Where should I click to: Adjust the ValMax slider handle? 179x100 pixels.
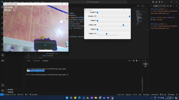[107, 34]
